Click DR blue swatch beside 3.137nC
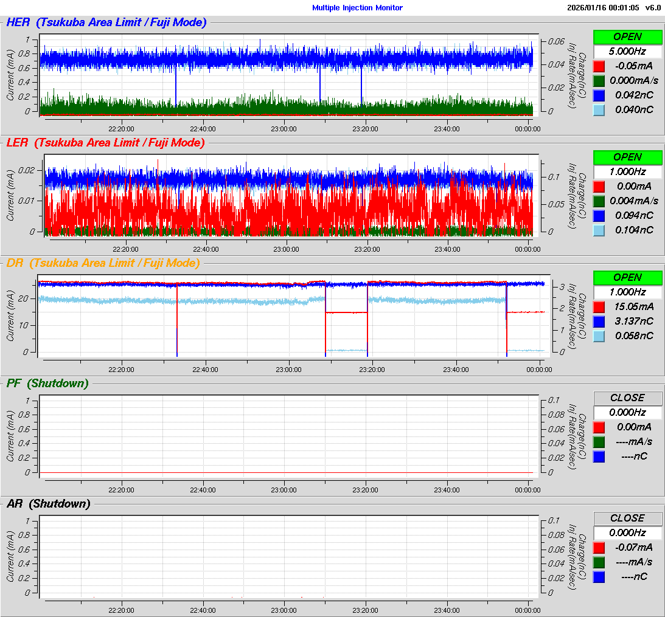 tap(599, 322)
